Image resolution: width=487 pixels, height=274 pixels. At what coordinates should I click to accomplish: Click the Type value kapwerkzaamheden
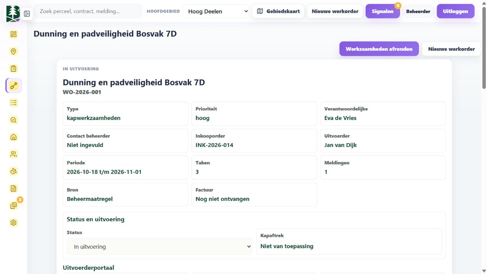click(x=94, y=118)
